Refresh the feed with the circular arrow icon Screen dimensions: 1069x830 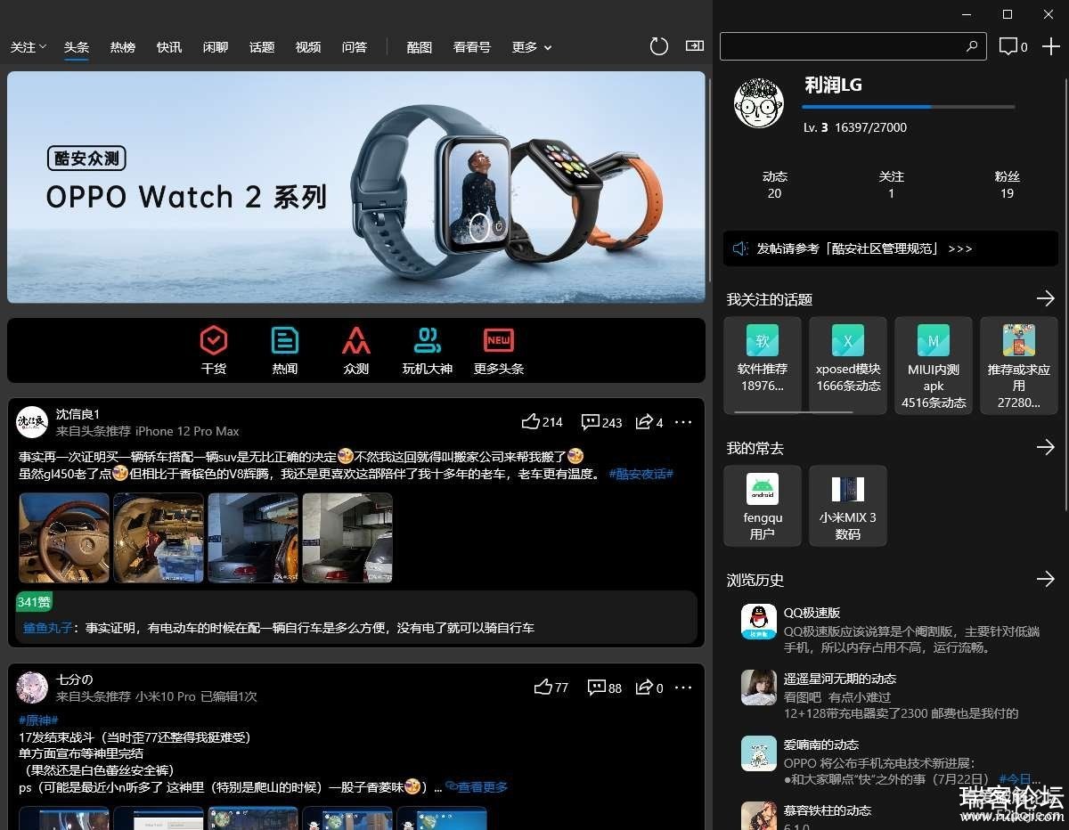659,46
